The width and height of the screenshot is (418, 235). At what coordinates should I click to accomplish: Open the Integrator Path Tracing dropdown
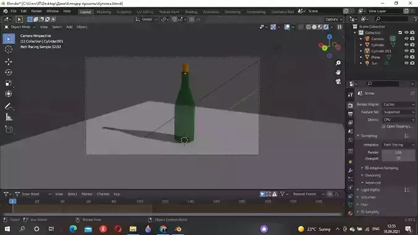(x=399, y=145)
